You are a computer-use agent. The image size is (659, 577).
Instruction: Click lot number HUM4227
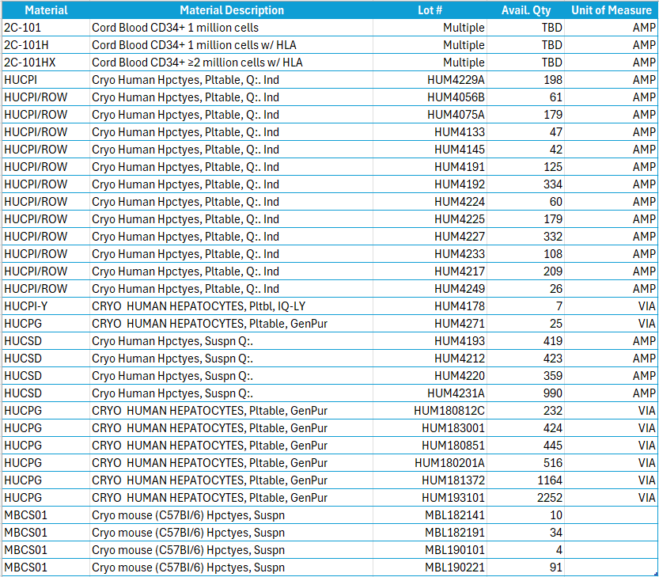coord(460,237)
